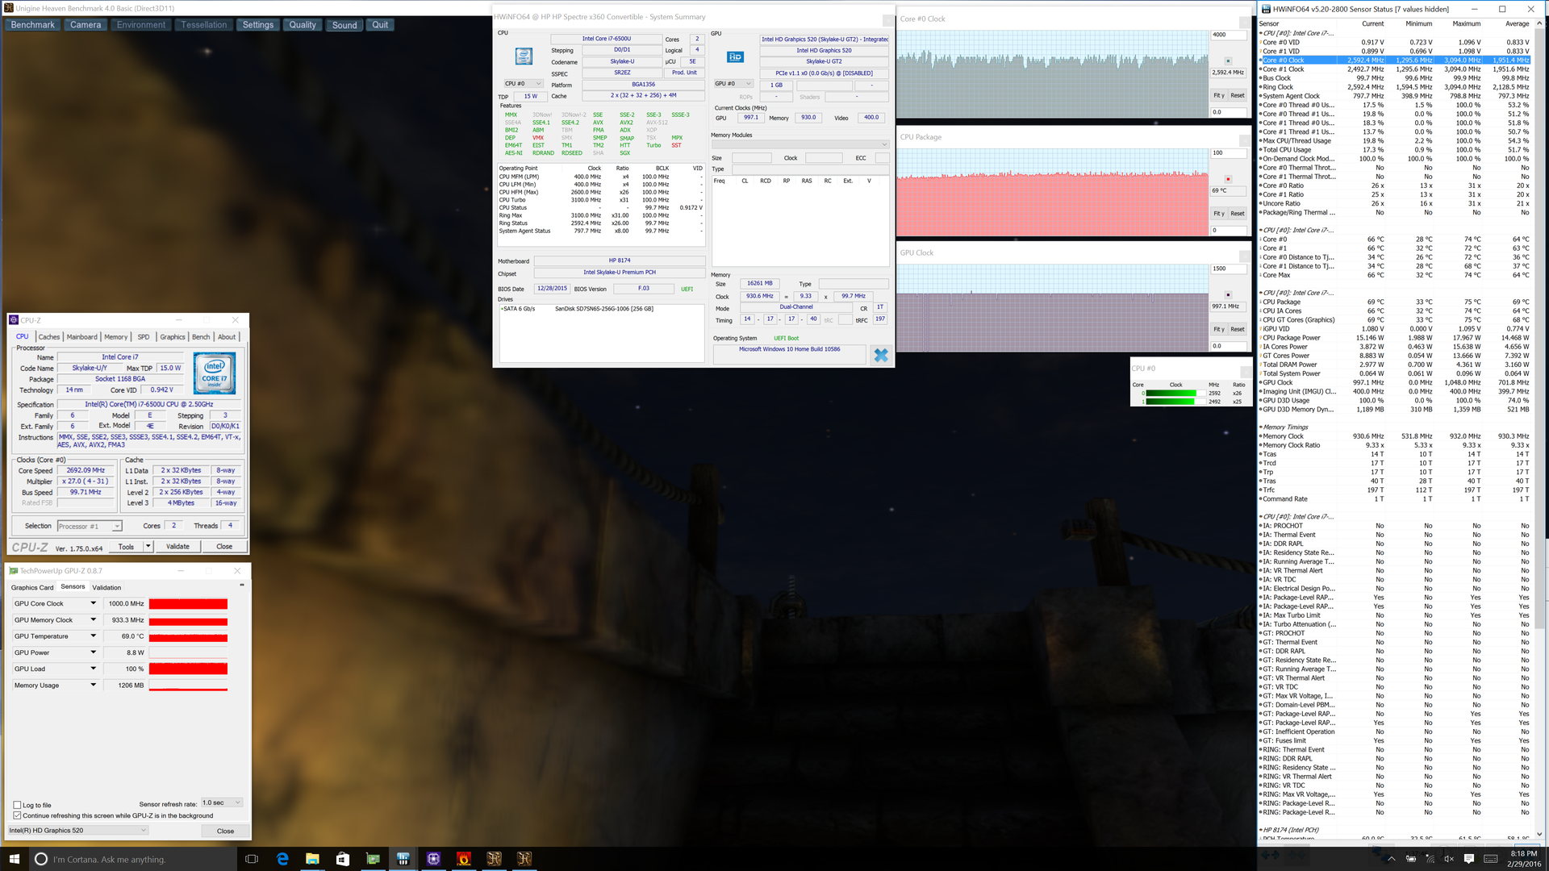Click the Intel HD graphics logo icon
The width and height of the screenshot is (1549, 871).
coord(735,56)
